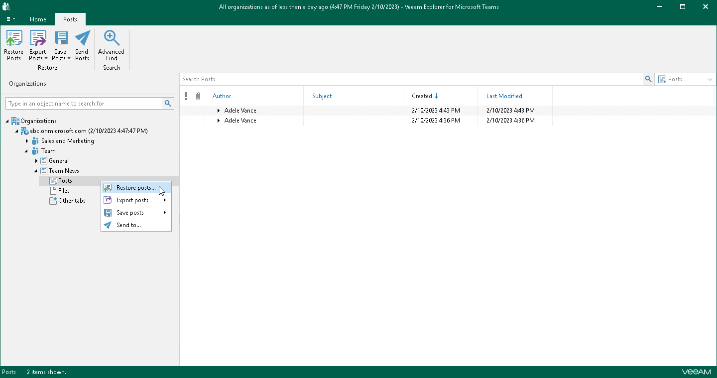Expand first Adele Vance post row
The image size is (717, 378).
pos(219,111)
